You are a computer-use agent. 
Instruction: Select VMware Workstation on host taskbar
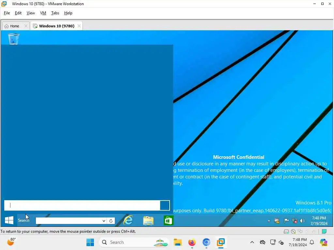(x=221, y=242)
